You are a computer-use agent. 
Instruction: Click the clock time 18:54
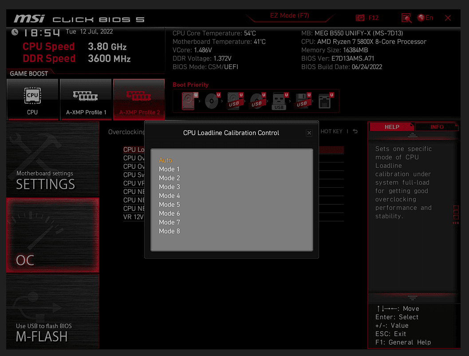(42, 32)
